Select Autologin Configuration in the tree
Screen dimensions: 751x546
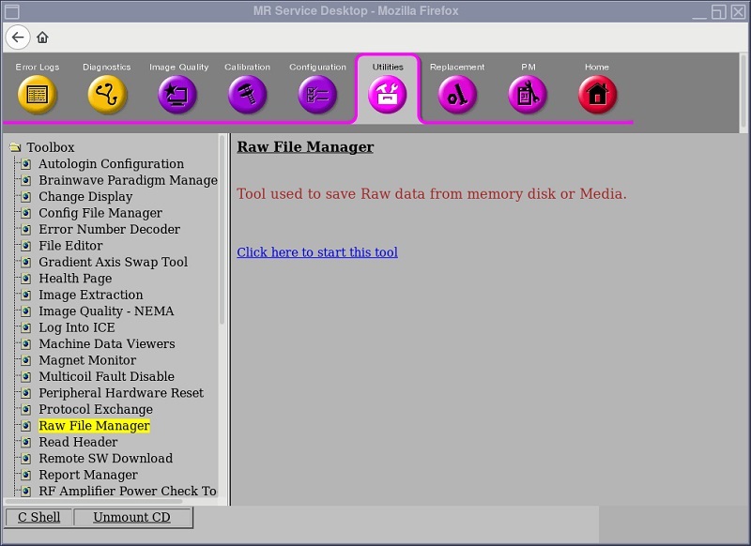coord(111,164)
